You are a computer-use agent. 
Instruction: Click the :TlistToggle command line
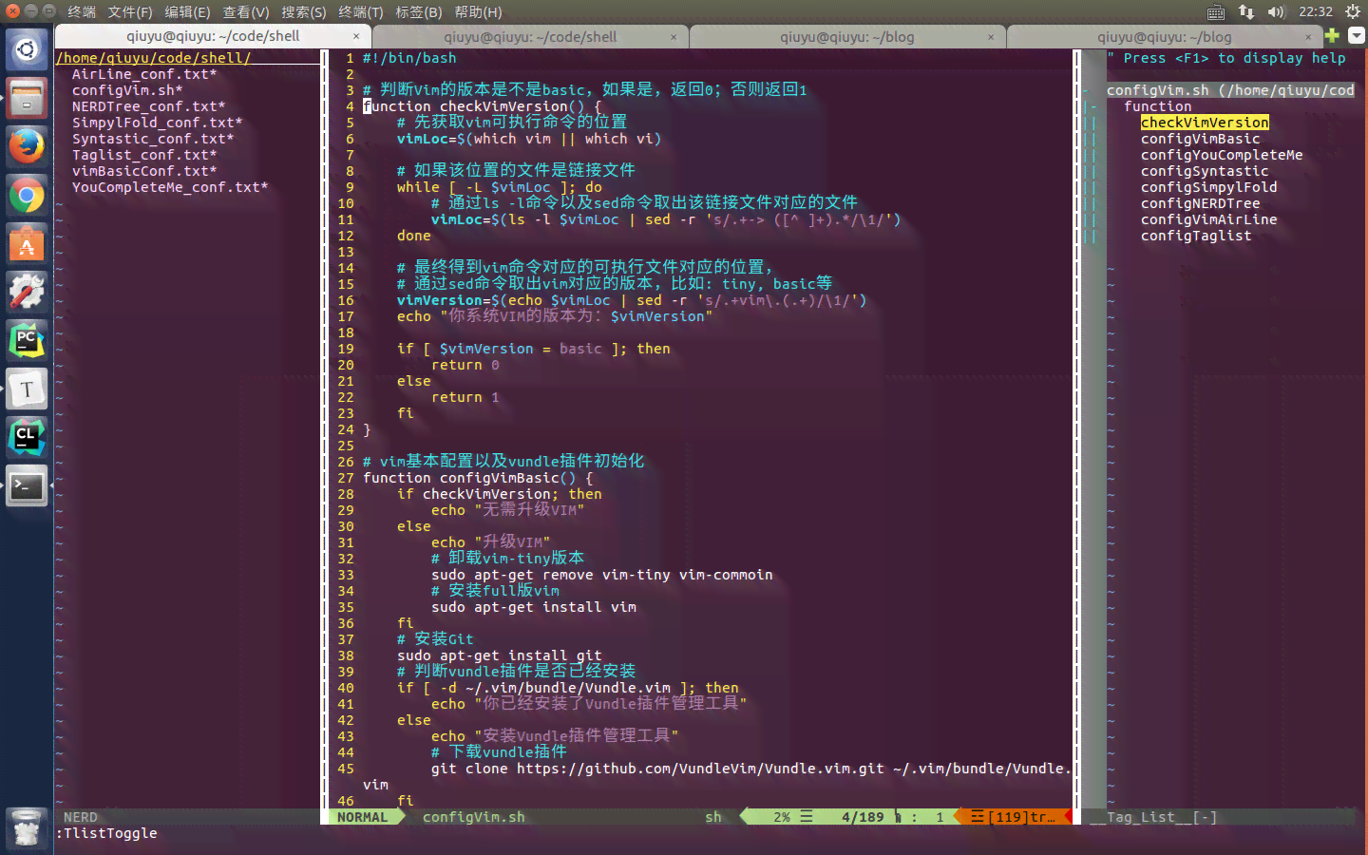106,833
